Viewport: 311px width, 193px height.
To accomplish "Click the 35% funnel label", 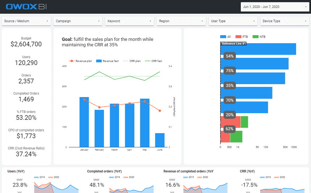I will point(230,85).
